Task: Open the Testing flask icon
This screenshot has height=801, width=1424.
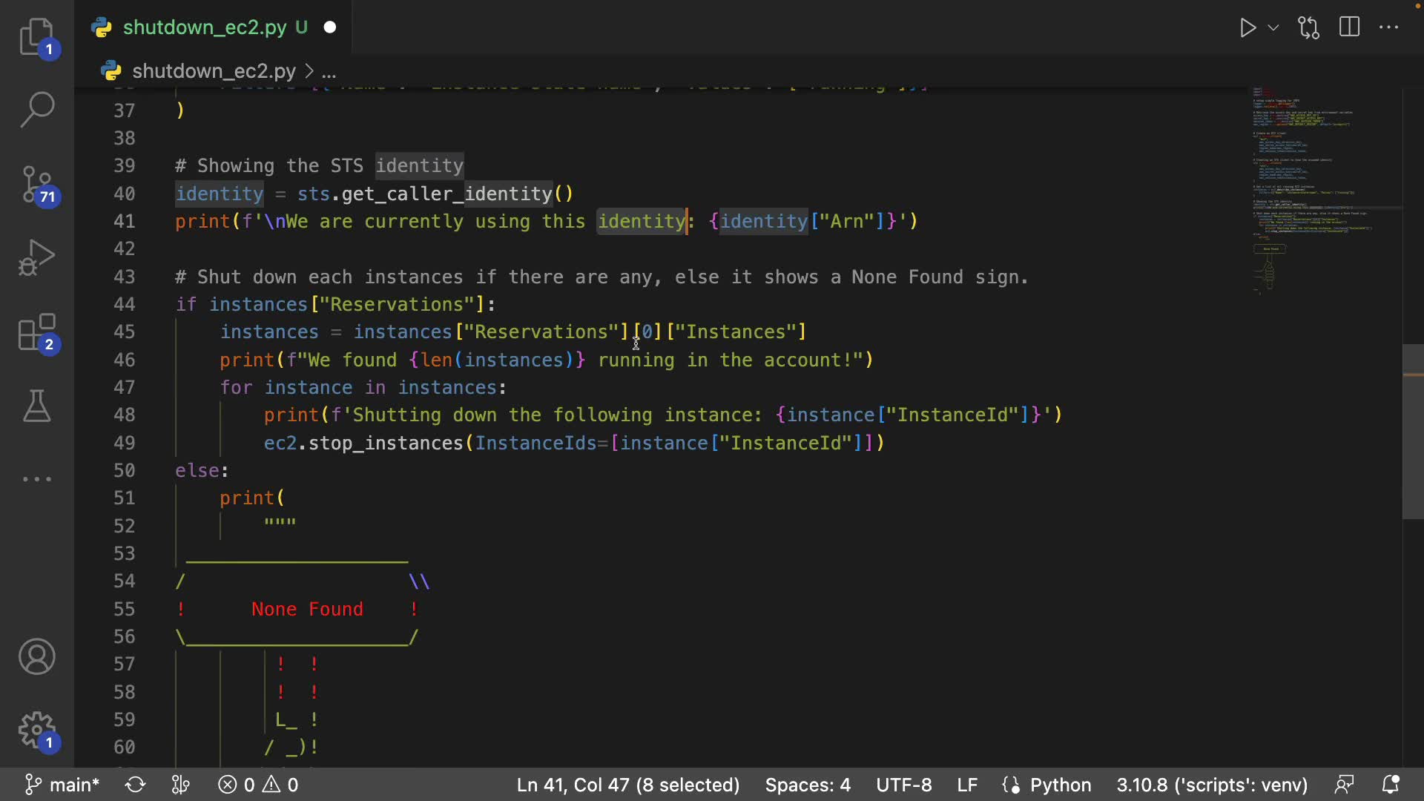Action: pos(36,406)
